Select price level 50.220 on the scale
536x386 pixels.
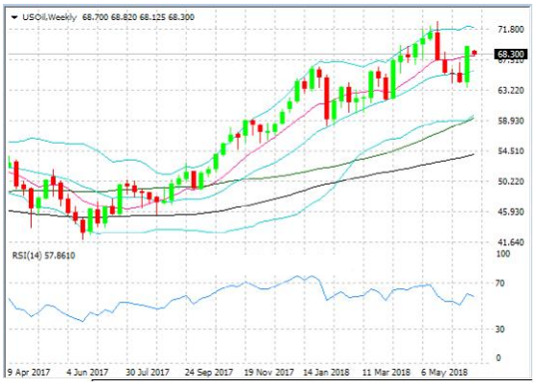(x=511, y=181)
